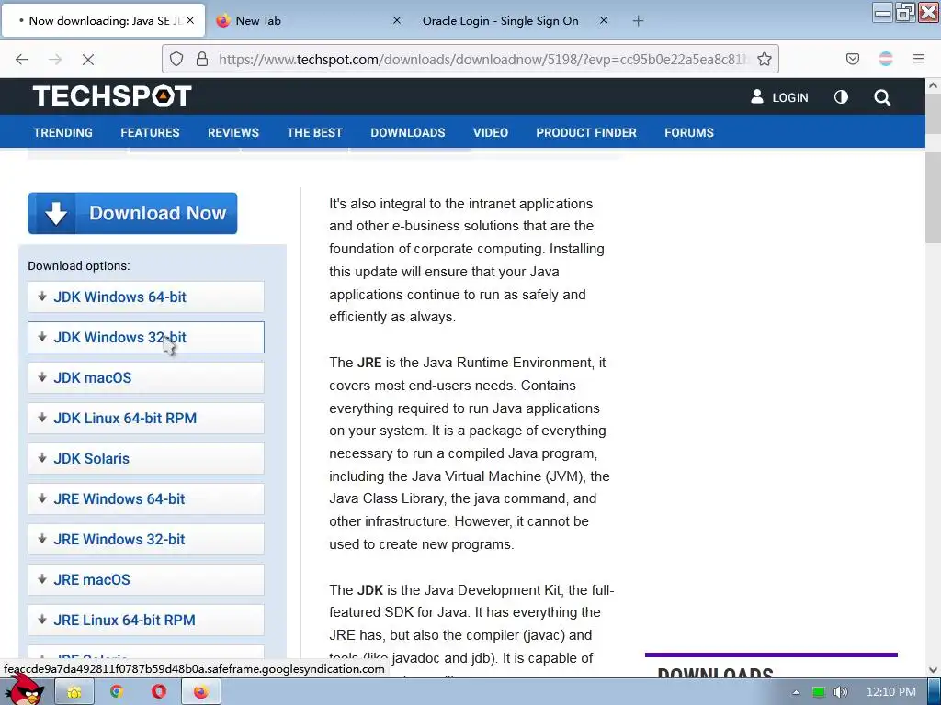Download JDK Windows 32-bit
This screenshot has width=941, height=705.
146,337
